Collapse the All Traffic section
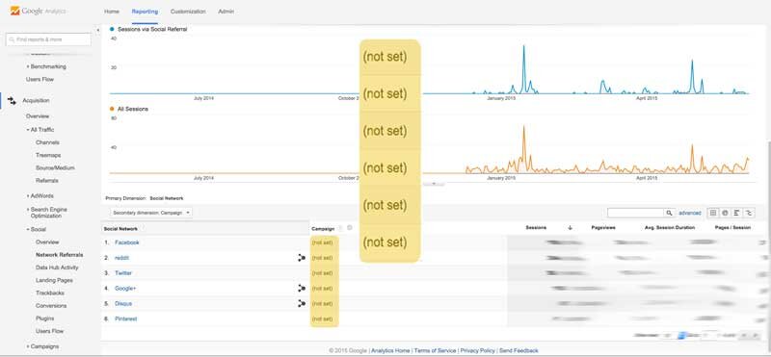The height and width of the screenshot is (357, 771). 40,130
